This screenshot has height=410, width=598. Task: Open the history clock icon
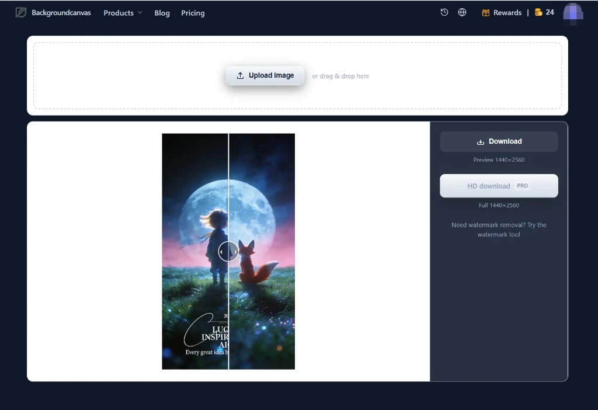coord(444,12)
